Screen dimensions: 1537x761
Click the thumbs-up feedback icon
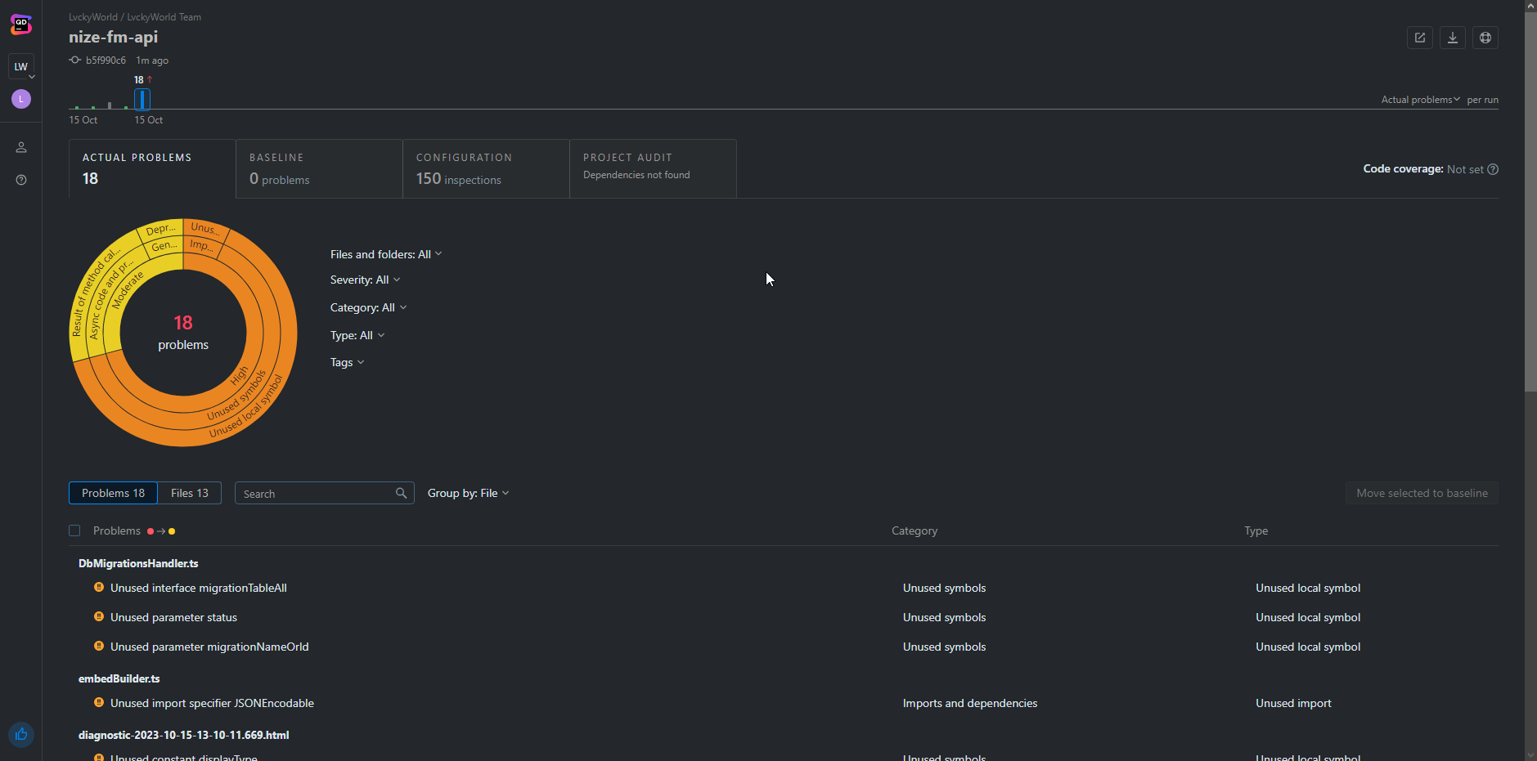pyautogui.click(x=21, y=734)
